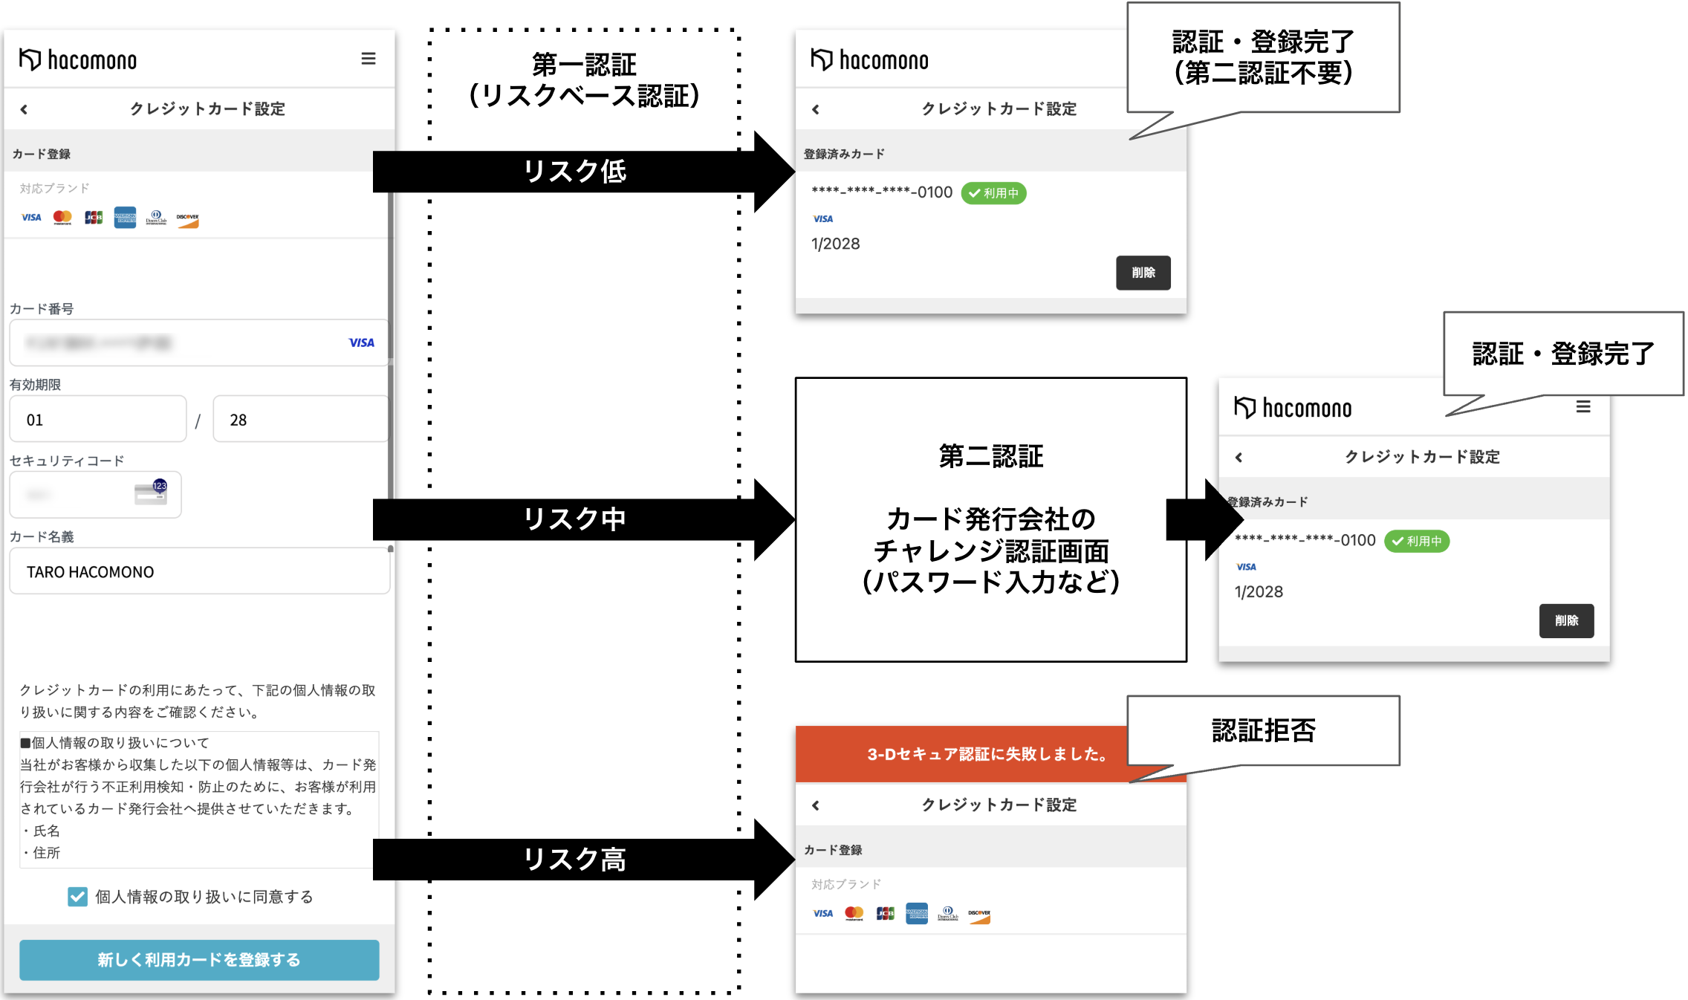This screenshot has width=1688, height=1000.
Task: Click 利用中 badge on top registered card
Action: (x=993, y=193)
